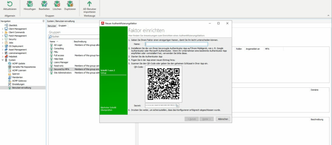Expand Lizenzmanagement tree node
Viewport: 332px width, 145px height.
(2, 53)
